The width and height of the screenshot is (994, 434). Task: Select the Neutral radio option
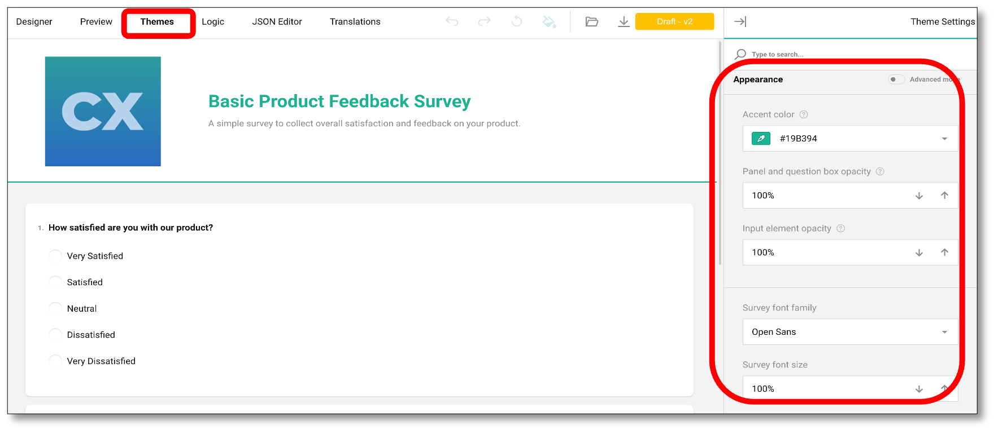(x=55, y=308)
